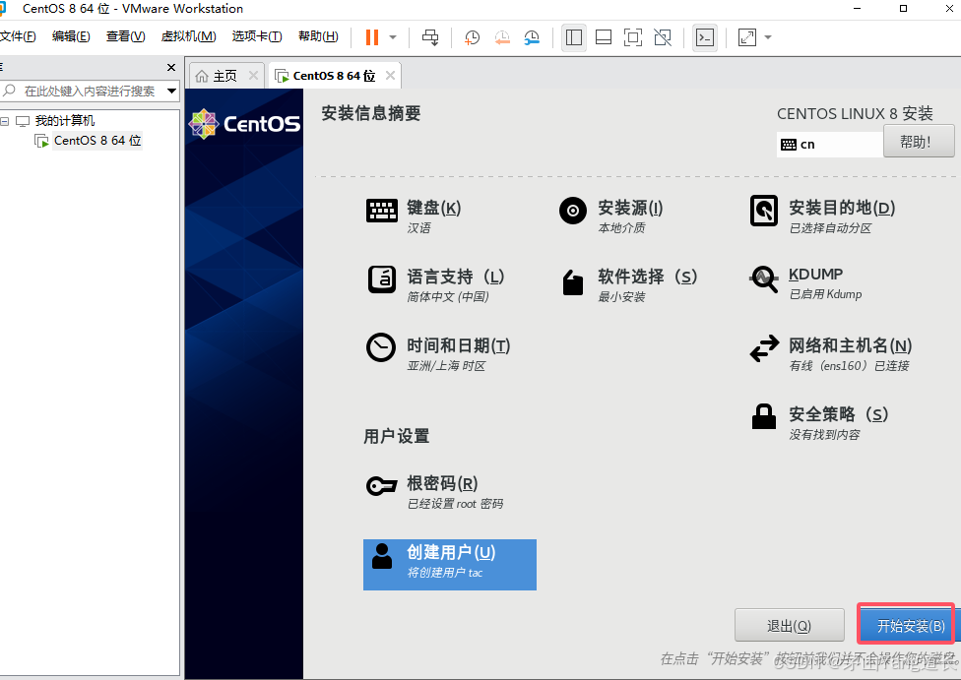Enter full screen mode
Image resolution: width=961 pixels, height=680 pixels.
pyautogui.click(x=633, y=37)
